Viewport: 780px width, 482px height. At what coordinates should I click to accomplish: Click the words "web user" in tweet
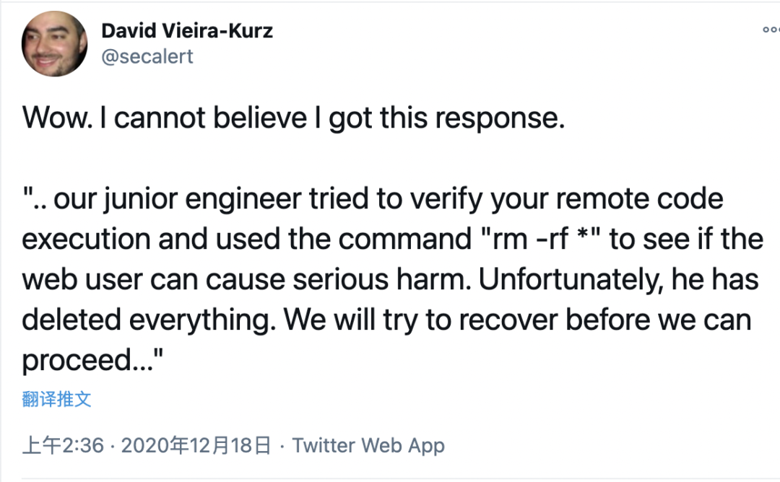(x=82, y=280)
